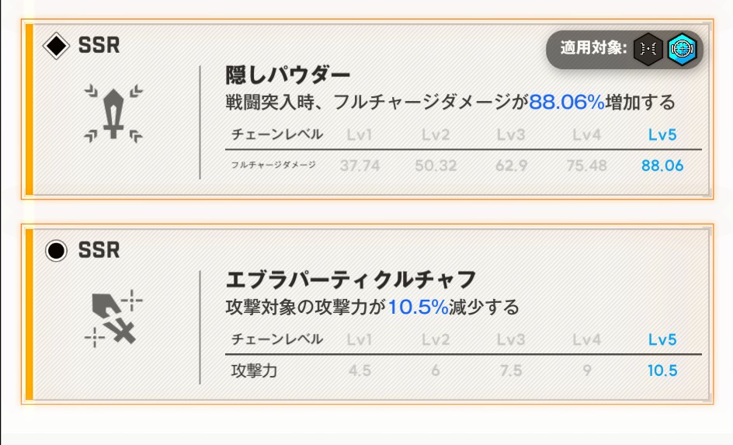The width and height of the screenshot is (733, 445).
Task: Click the 適用対象 label
Action: [x=593, y=49]
